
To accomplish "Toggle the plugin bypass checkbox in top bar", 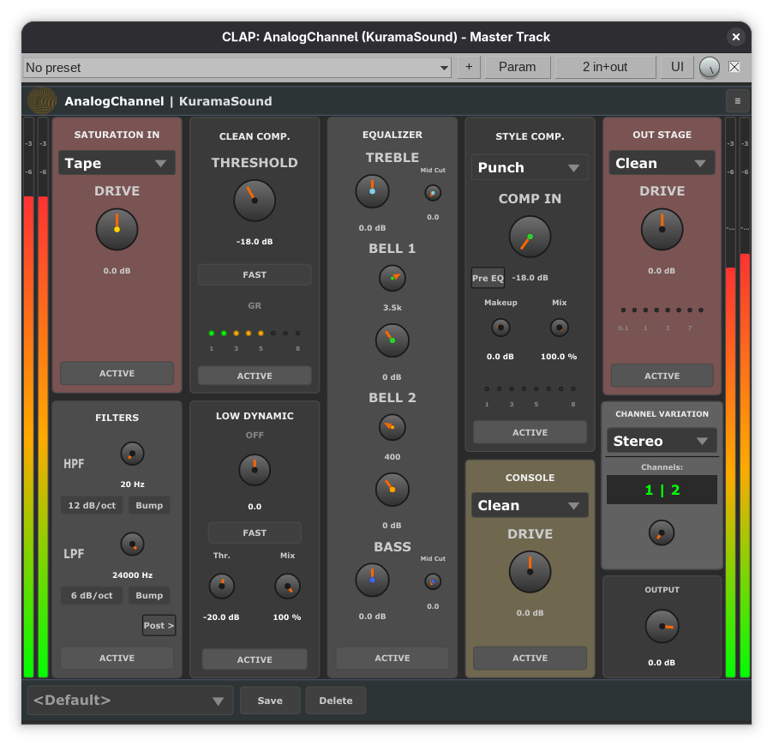I will pyautogui.click(x=734, y=67).
